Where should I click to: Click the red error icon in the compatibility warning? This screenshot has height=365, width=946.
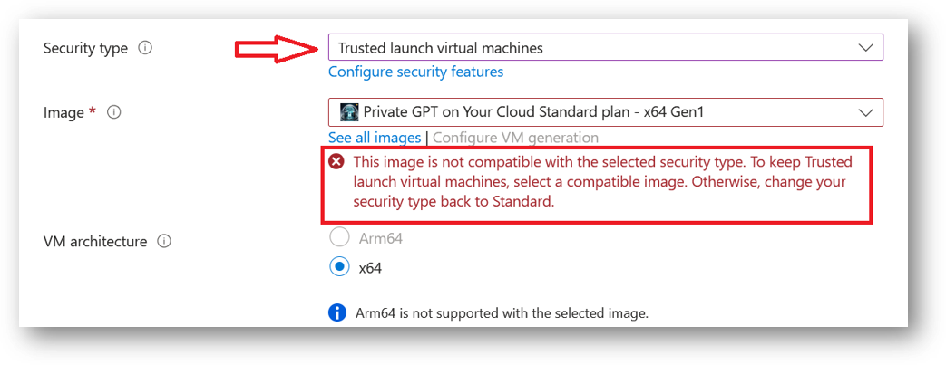click(336, 162)
